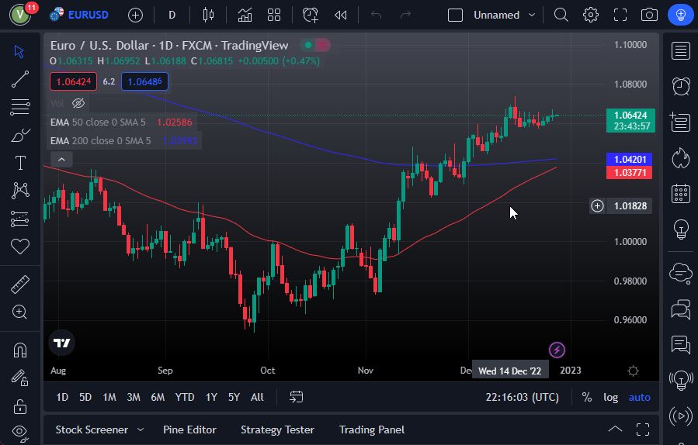The height and width of the screenshot is (445, 698).
Task: Collapse the indicator legend chevron
Action: (x=61, y=160)
